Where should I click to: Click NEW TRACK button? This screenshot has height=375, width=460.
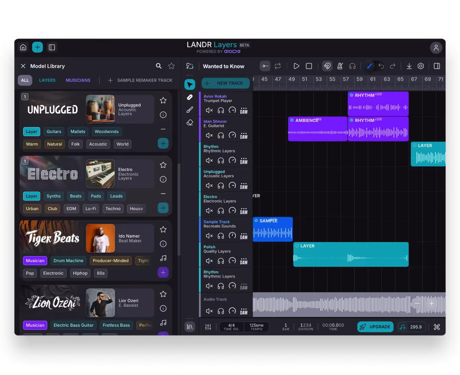(x=226, y=83)
